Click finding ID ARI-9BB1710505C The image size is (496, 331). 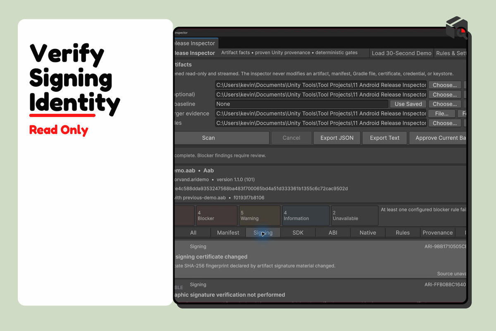click(x=445, y=247)
